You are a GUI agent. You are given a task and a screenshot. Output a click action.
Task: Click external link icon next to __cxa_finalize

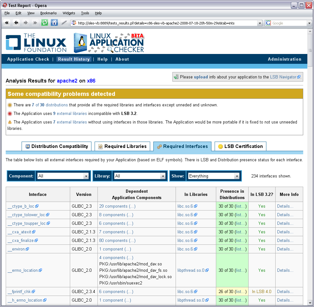(36, 240)
